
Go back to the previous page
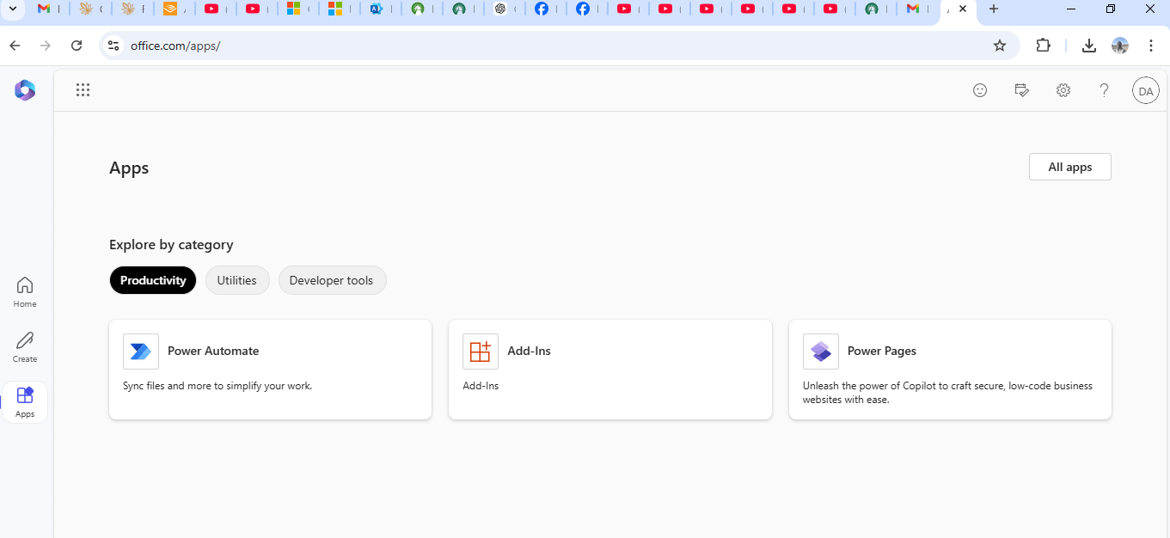(x=15, y=46)
